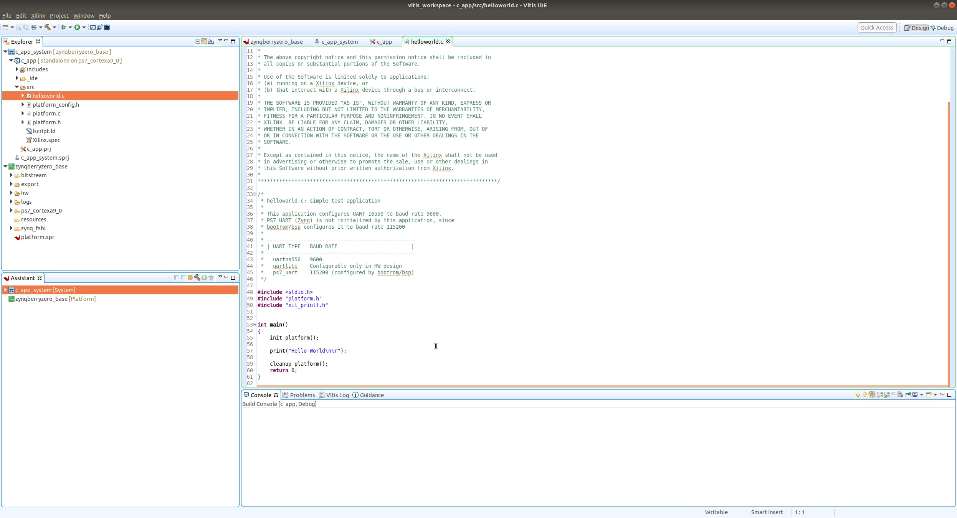Toggle Link with Editor in Explorer
The height and width of the screenshot is (518, 957).
click(204, 41)
